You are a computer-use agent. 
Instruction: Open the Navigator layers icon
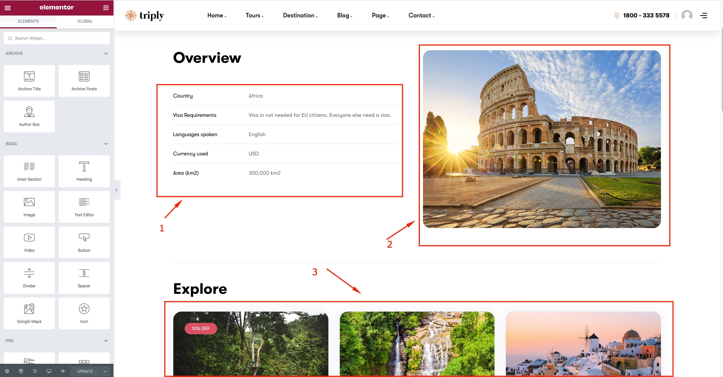click(x=21, y=371)
